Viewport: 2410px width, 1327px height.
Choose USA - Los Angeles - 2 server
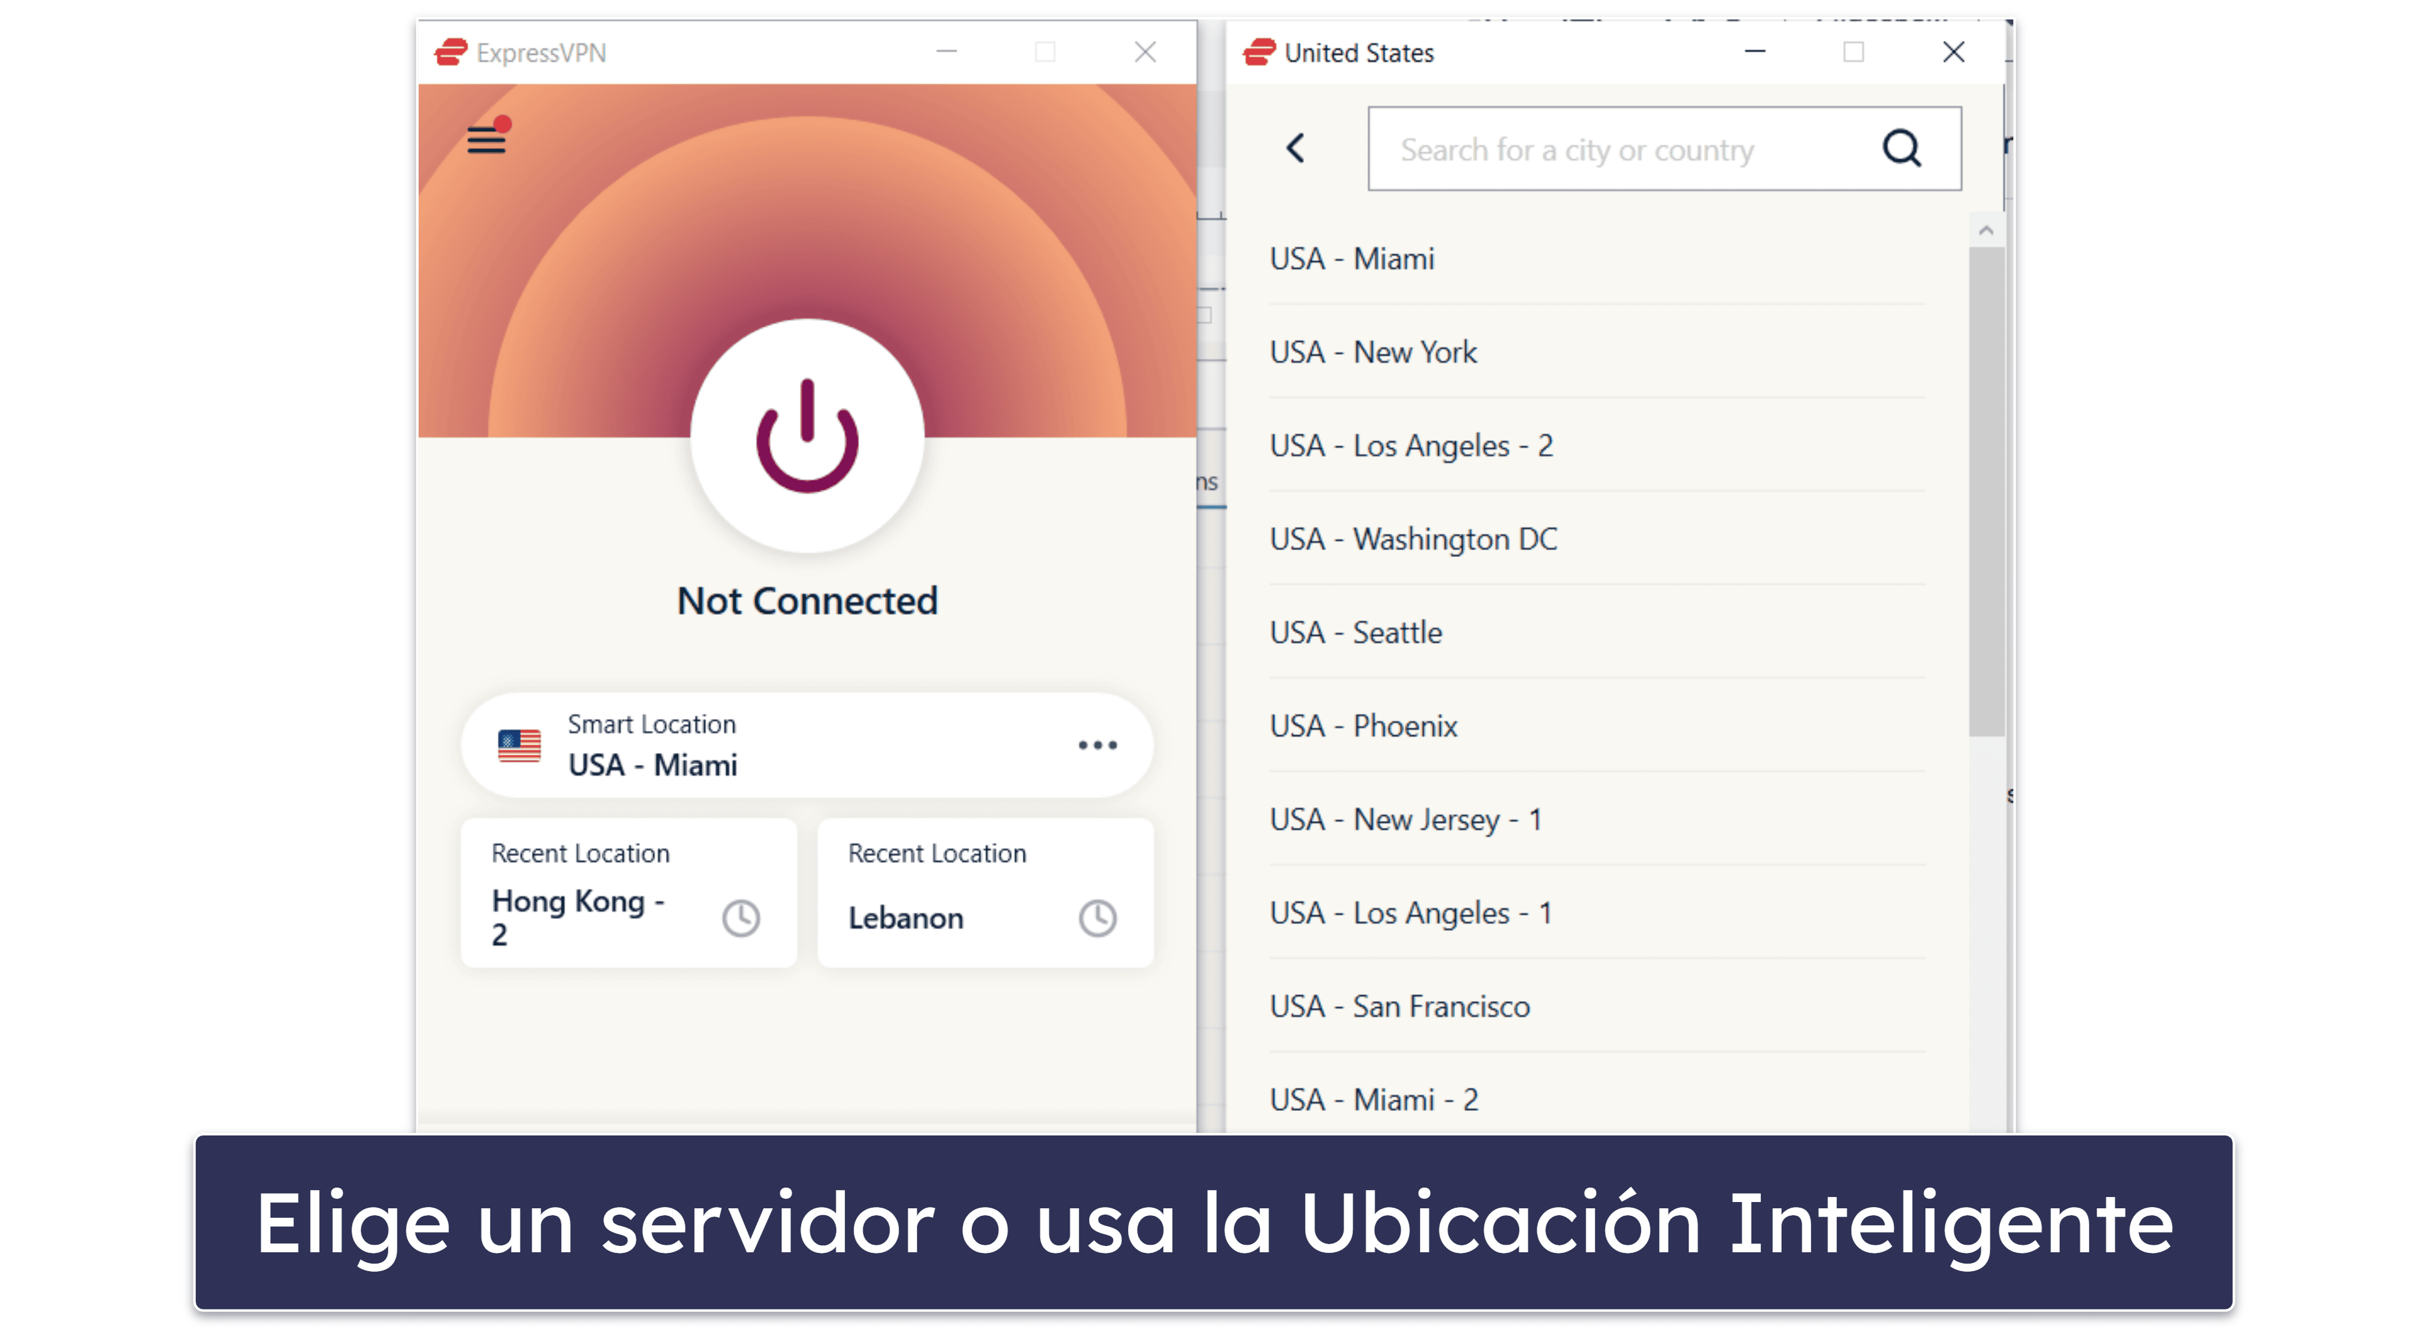(1597, 445)
